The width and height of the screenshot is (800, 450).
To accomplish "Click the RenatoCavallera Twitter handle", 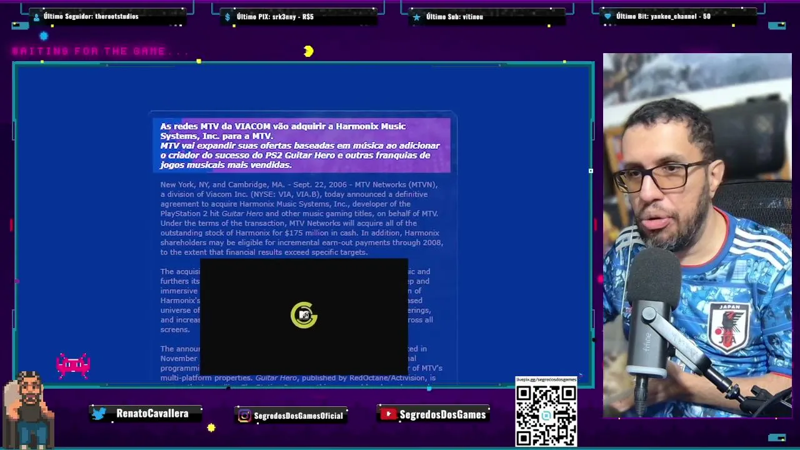I will 152,414.
